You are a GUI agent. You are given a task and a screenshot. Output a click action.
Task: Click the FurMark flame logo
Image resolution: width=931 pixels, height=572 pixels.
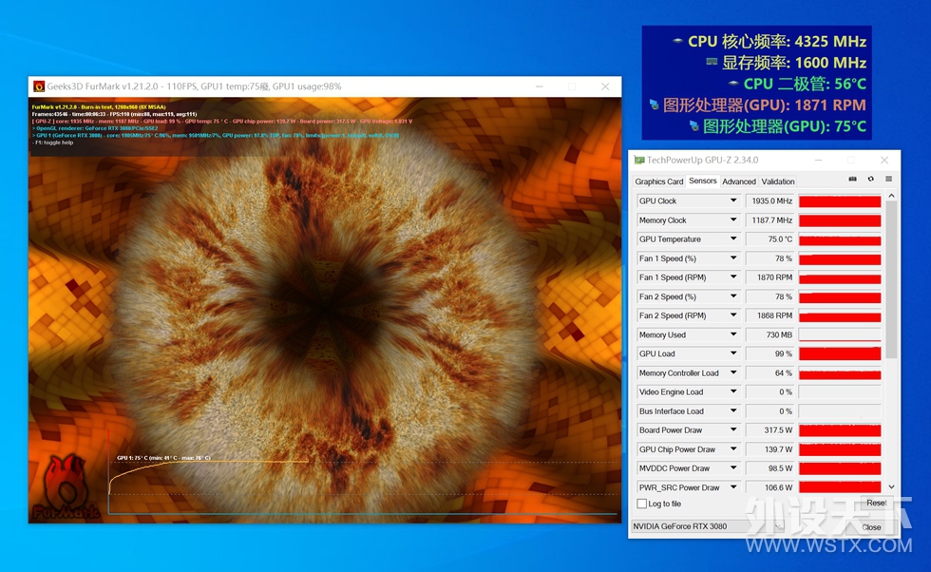tap(66, 487)
